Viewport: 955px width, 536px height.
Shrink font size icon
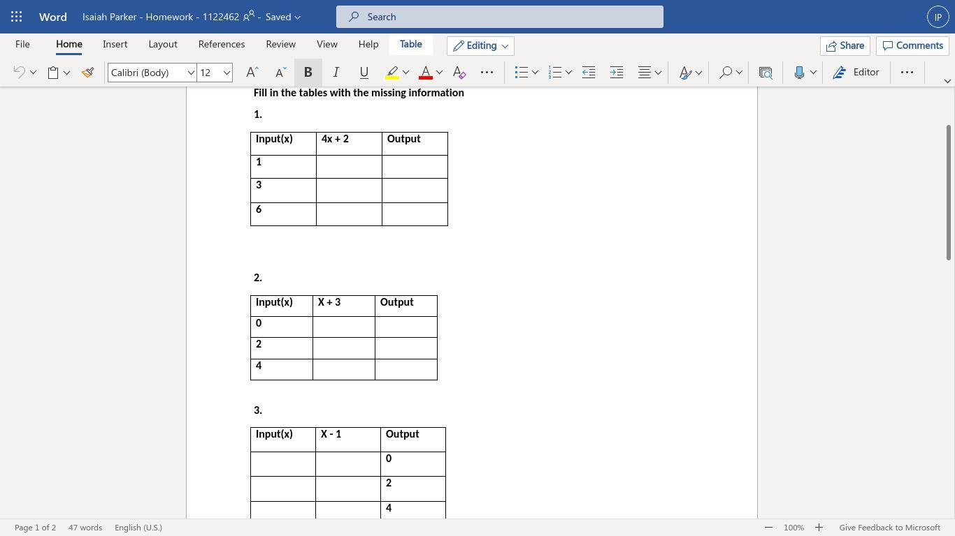[280, 73]
